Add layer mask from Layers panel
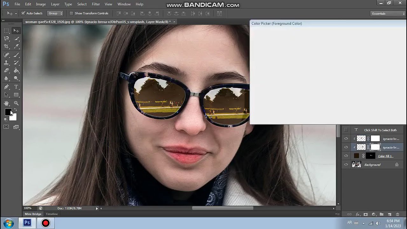 (365, 214)
